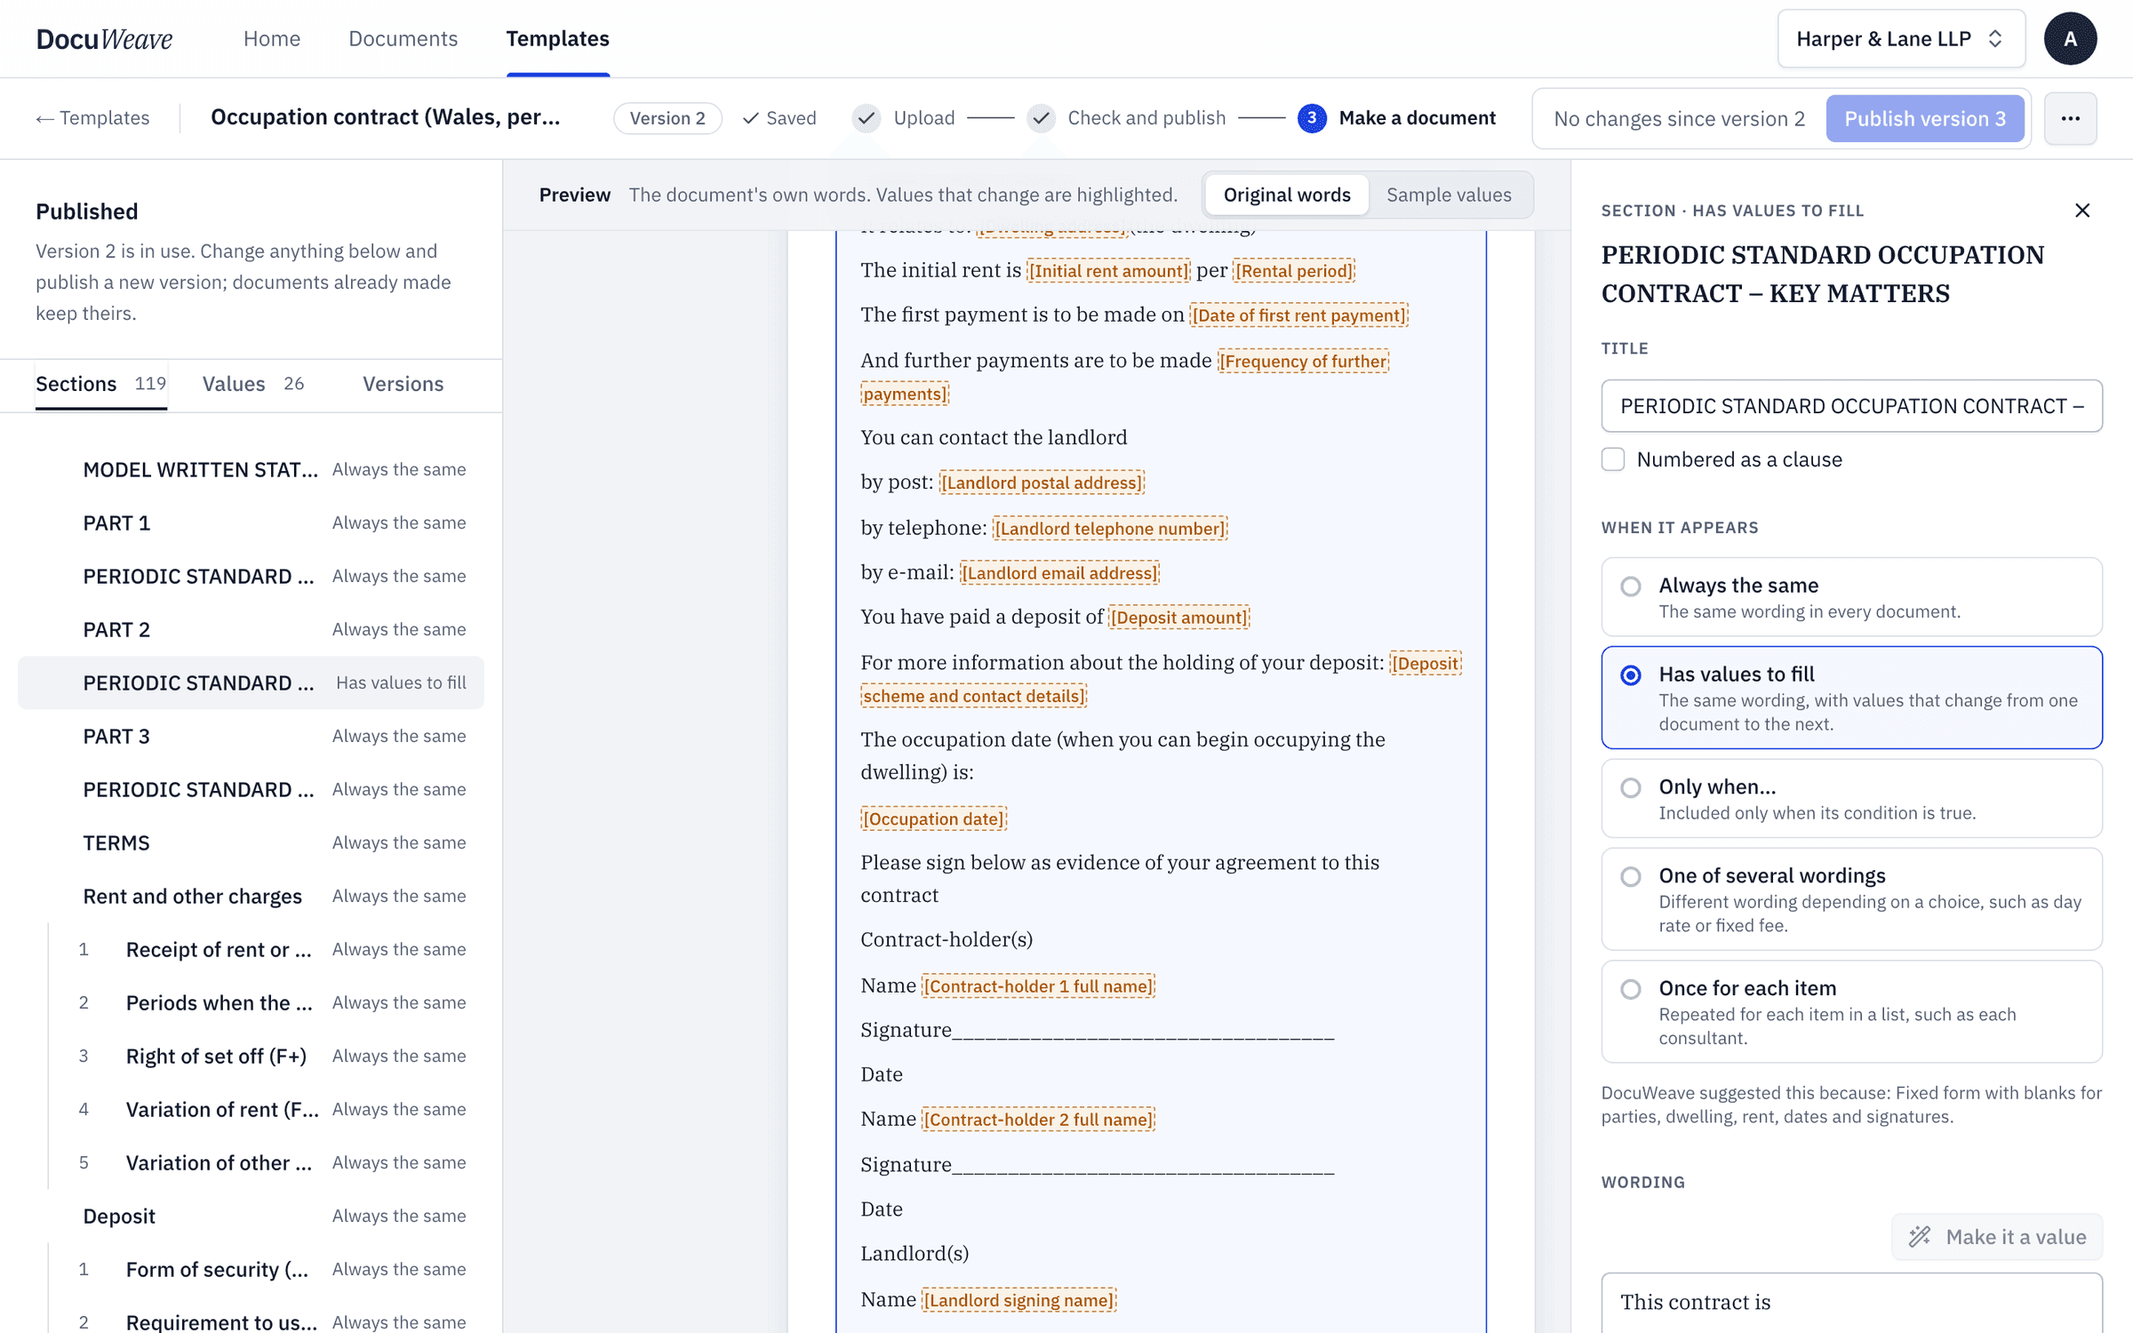
Task: Click the [Landlord postal address] placeholder
Action: [x=1042, y=483]
